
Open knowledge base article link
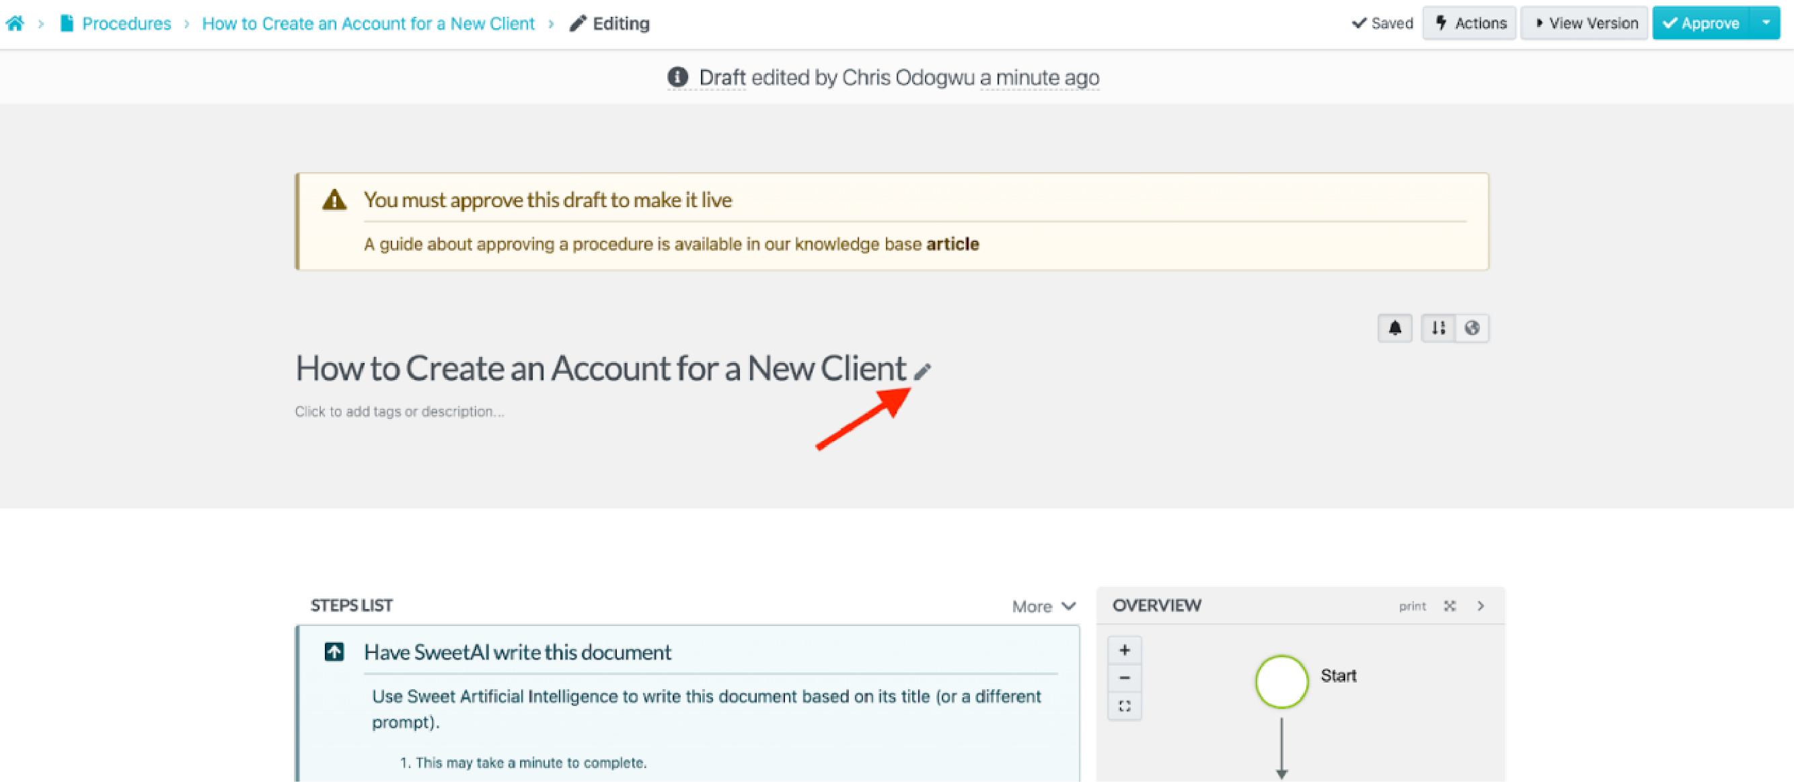[x=952, y=245]
